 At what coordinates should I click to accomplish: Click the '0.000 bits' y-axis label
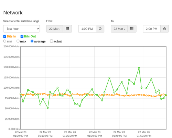click(14, 129)
